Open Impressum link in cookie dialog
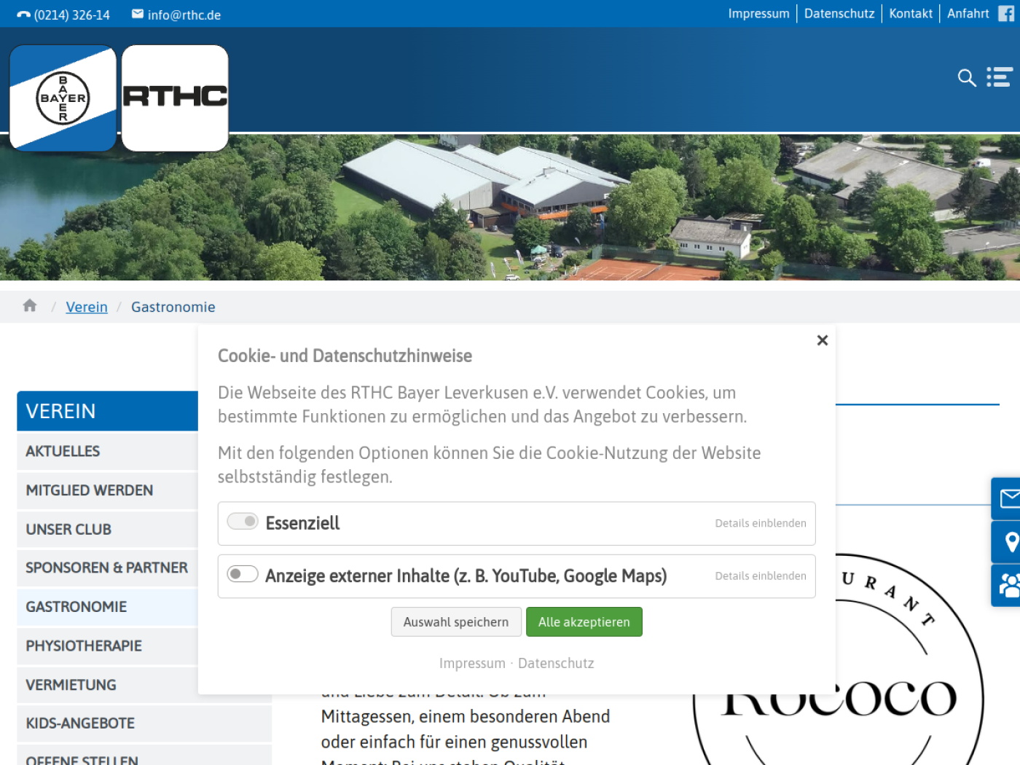This screenshot has height=765, width=1020. pyautogui.click(x=472, y=663)
